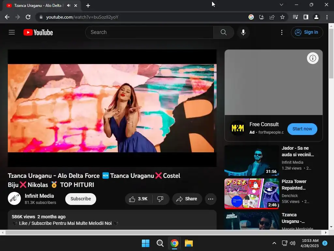Open third suggested Tzanca Uraganu thumbnail
The height and width of the screenshot is (251, 334).
click(251, 221)
